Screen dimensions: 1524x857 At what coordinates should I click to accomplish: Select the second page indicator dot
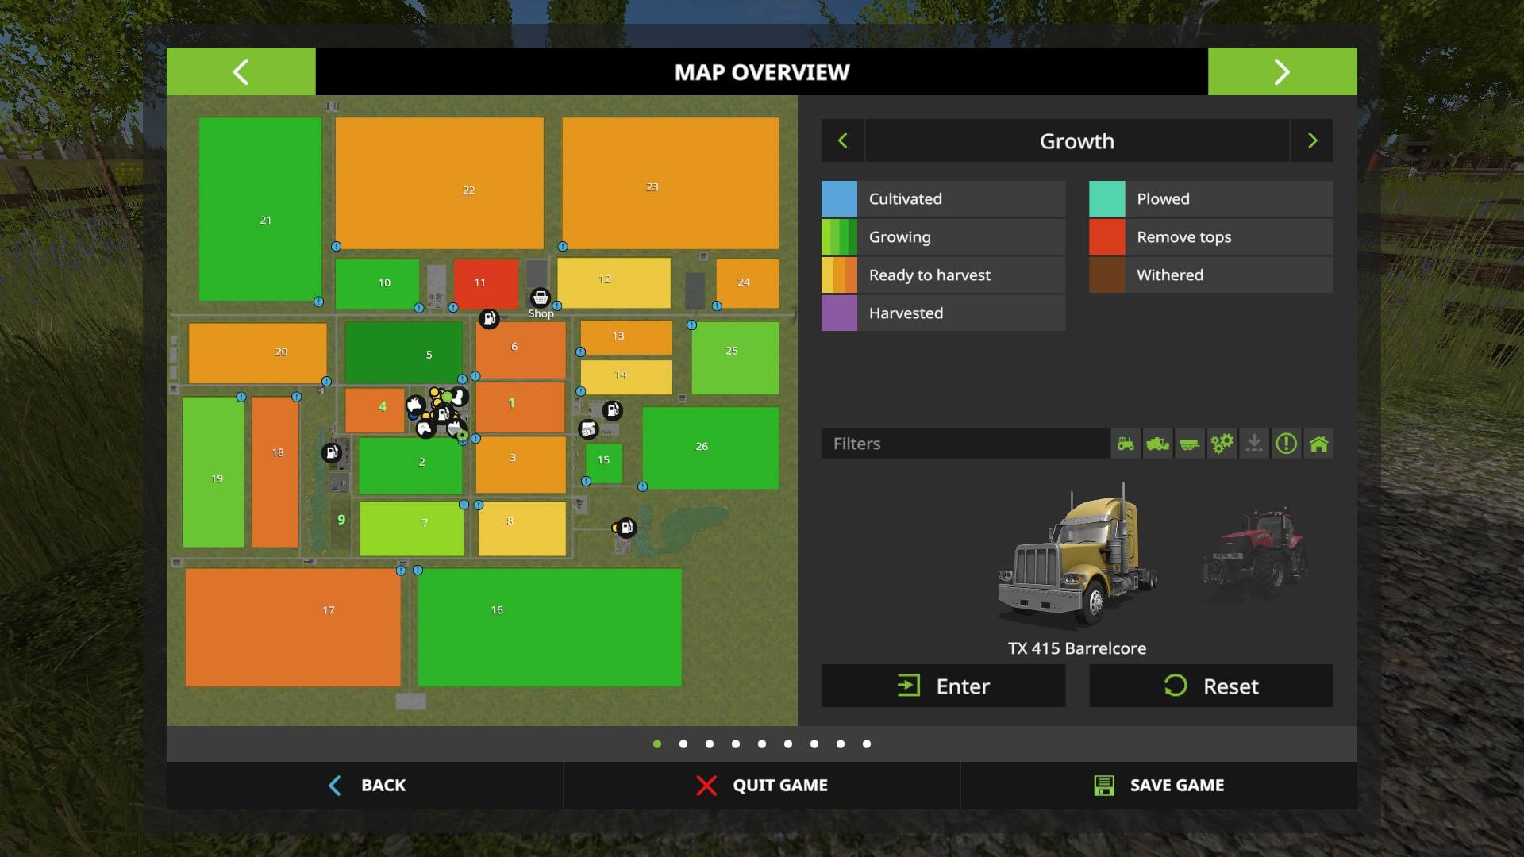coord(683,744)
